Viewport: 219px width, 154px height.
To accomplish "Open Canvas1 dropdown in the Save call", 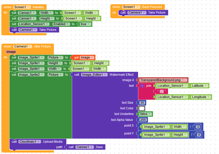I will click(85, 147).
